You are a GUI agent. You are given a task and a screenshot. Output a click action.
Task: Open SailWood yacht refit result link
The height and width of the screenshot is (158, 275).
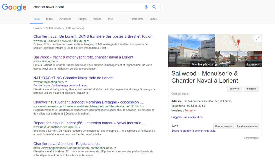pos(83,57)
